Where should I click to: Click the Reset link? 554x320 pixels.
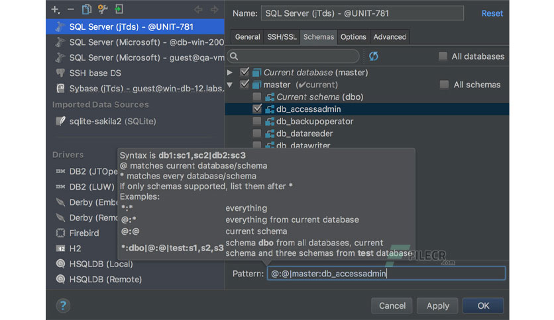click(x=492, y=13)
